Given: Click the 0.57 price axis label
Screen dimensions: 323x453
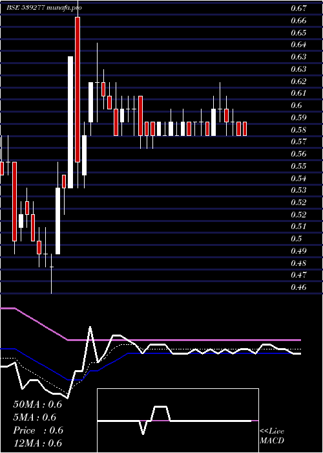Looking at the screenshot, I should (298, 142).
